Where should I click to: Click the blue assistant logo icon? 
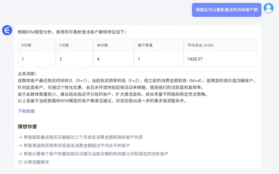(x=7, y=31)
